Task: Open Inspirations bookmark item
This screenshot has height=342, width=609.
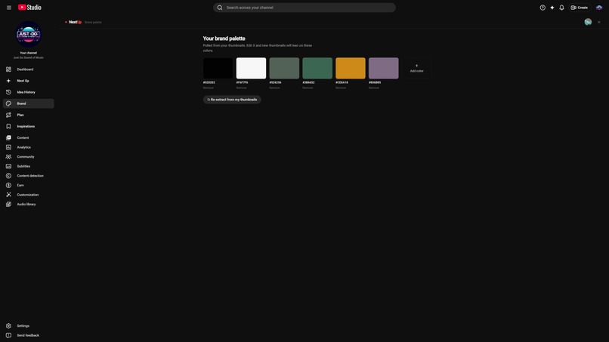Action: point(29,126)
